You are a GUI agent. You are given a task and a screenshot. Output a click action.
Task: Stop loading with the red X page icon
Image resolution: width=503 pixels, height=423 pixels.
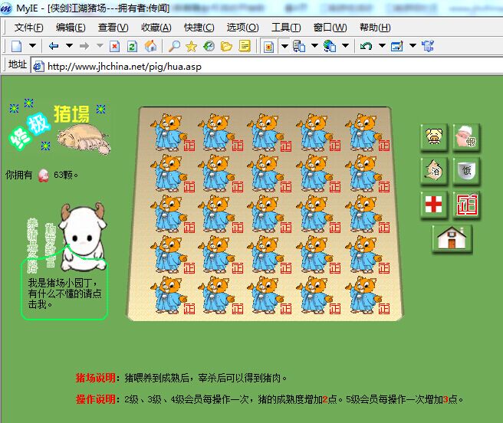coord(114,46)
